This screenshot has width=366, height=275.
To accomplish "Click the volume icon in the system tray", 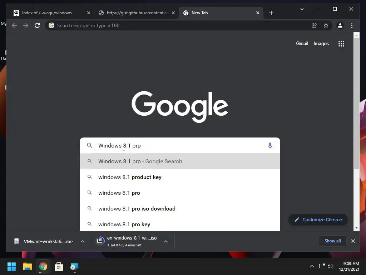I will (330, 266).
